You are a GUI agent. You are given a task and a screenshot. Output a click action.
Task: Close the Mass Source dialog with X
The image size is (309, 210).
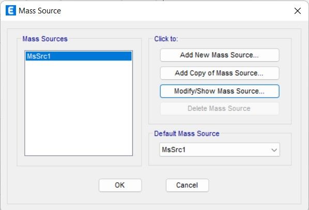pyautogui.click(x=297, y=11)
